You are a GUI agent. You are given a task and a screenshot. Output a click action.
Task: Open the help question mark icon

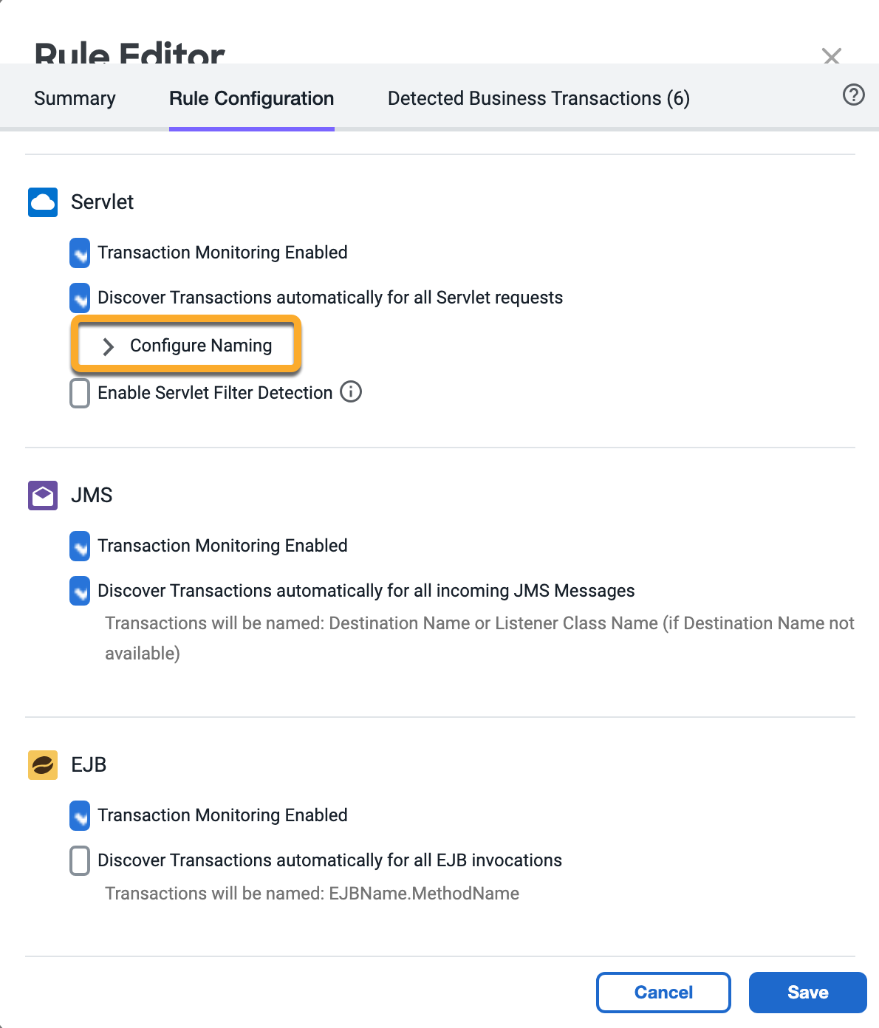(x=854, y=95)
